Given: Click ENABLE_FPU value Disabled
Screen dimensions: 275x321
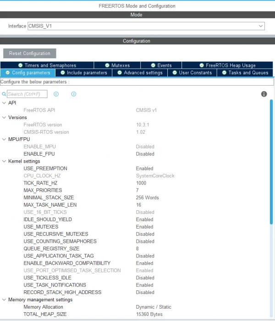Looking at the screenshot, I should pyautogui.click(x=145, y=154).
